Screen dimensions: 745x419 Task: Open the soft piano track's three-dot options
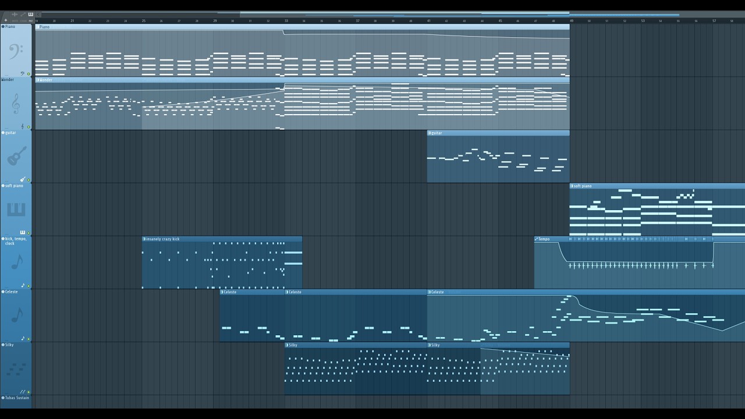coord(6,234)
